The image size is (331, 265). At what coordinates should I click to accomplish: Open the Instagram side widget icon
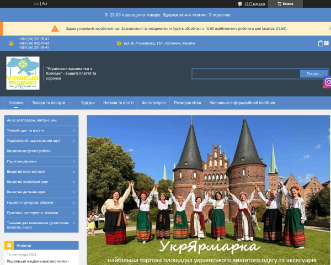click(327, 82)
